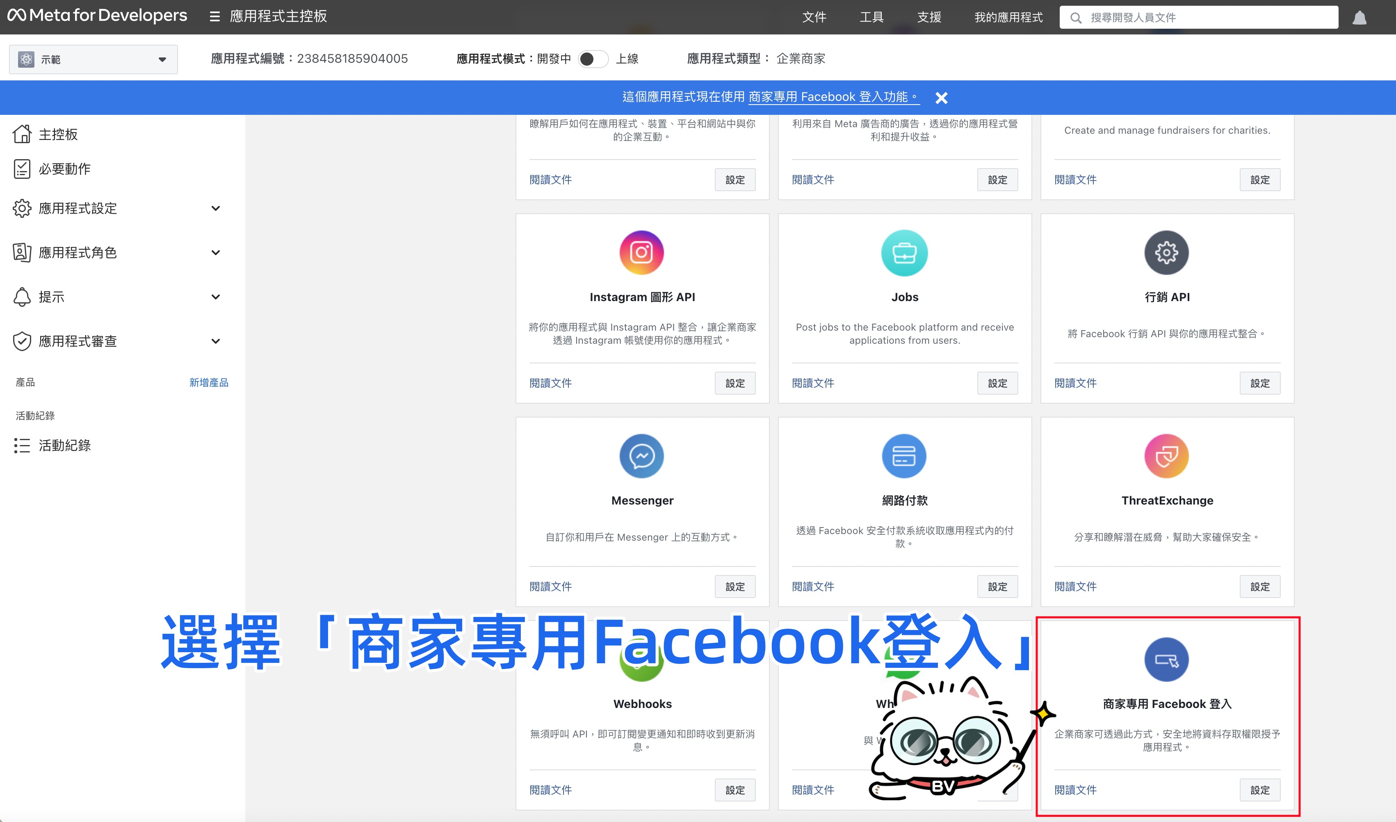Click the ThreatExchange icon
The width and height of the screenshot is (1396, 822).
pyautogui.click(x=1167, y=456)
